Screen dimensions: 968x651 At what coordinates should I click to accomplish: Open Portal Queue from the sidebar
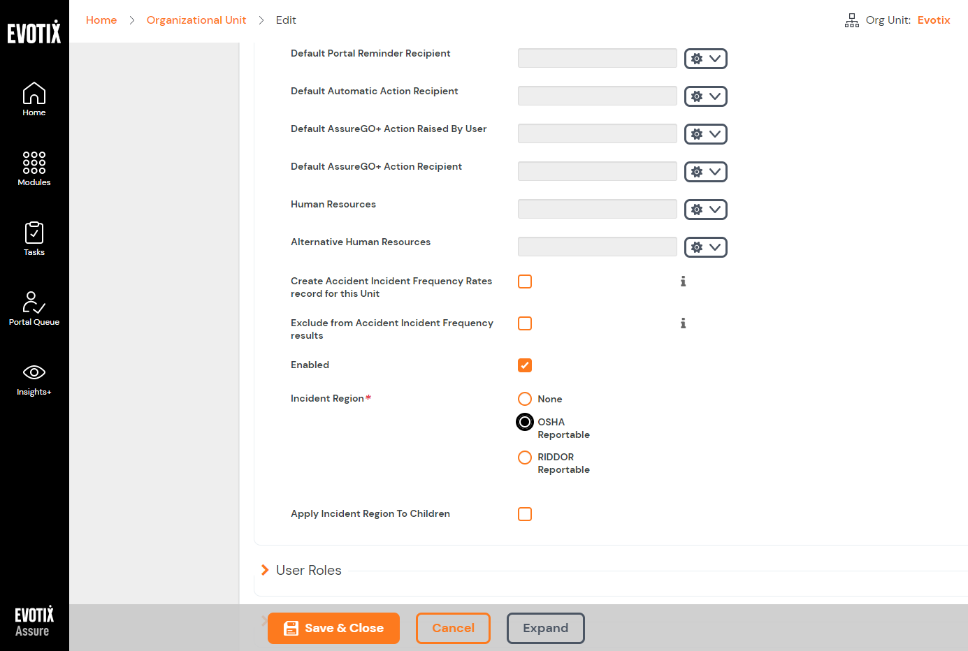pos(34,307)
